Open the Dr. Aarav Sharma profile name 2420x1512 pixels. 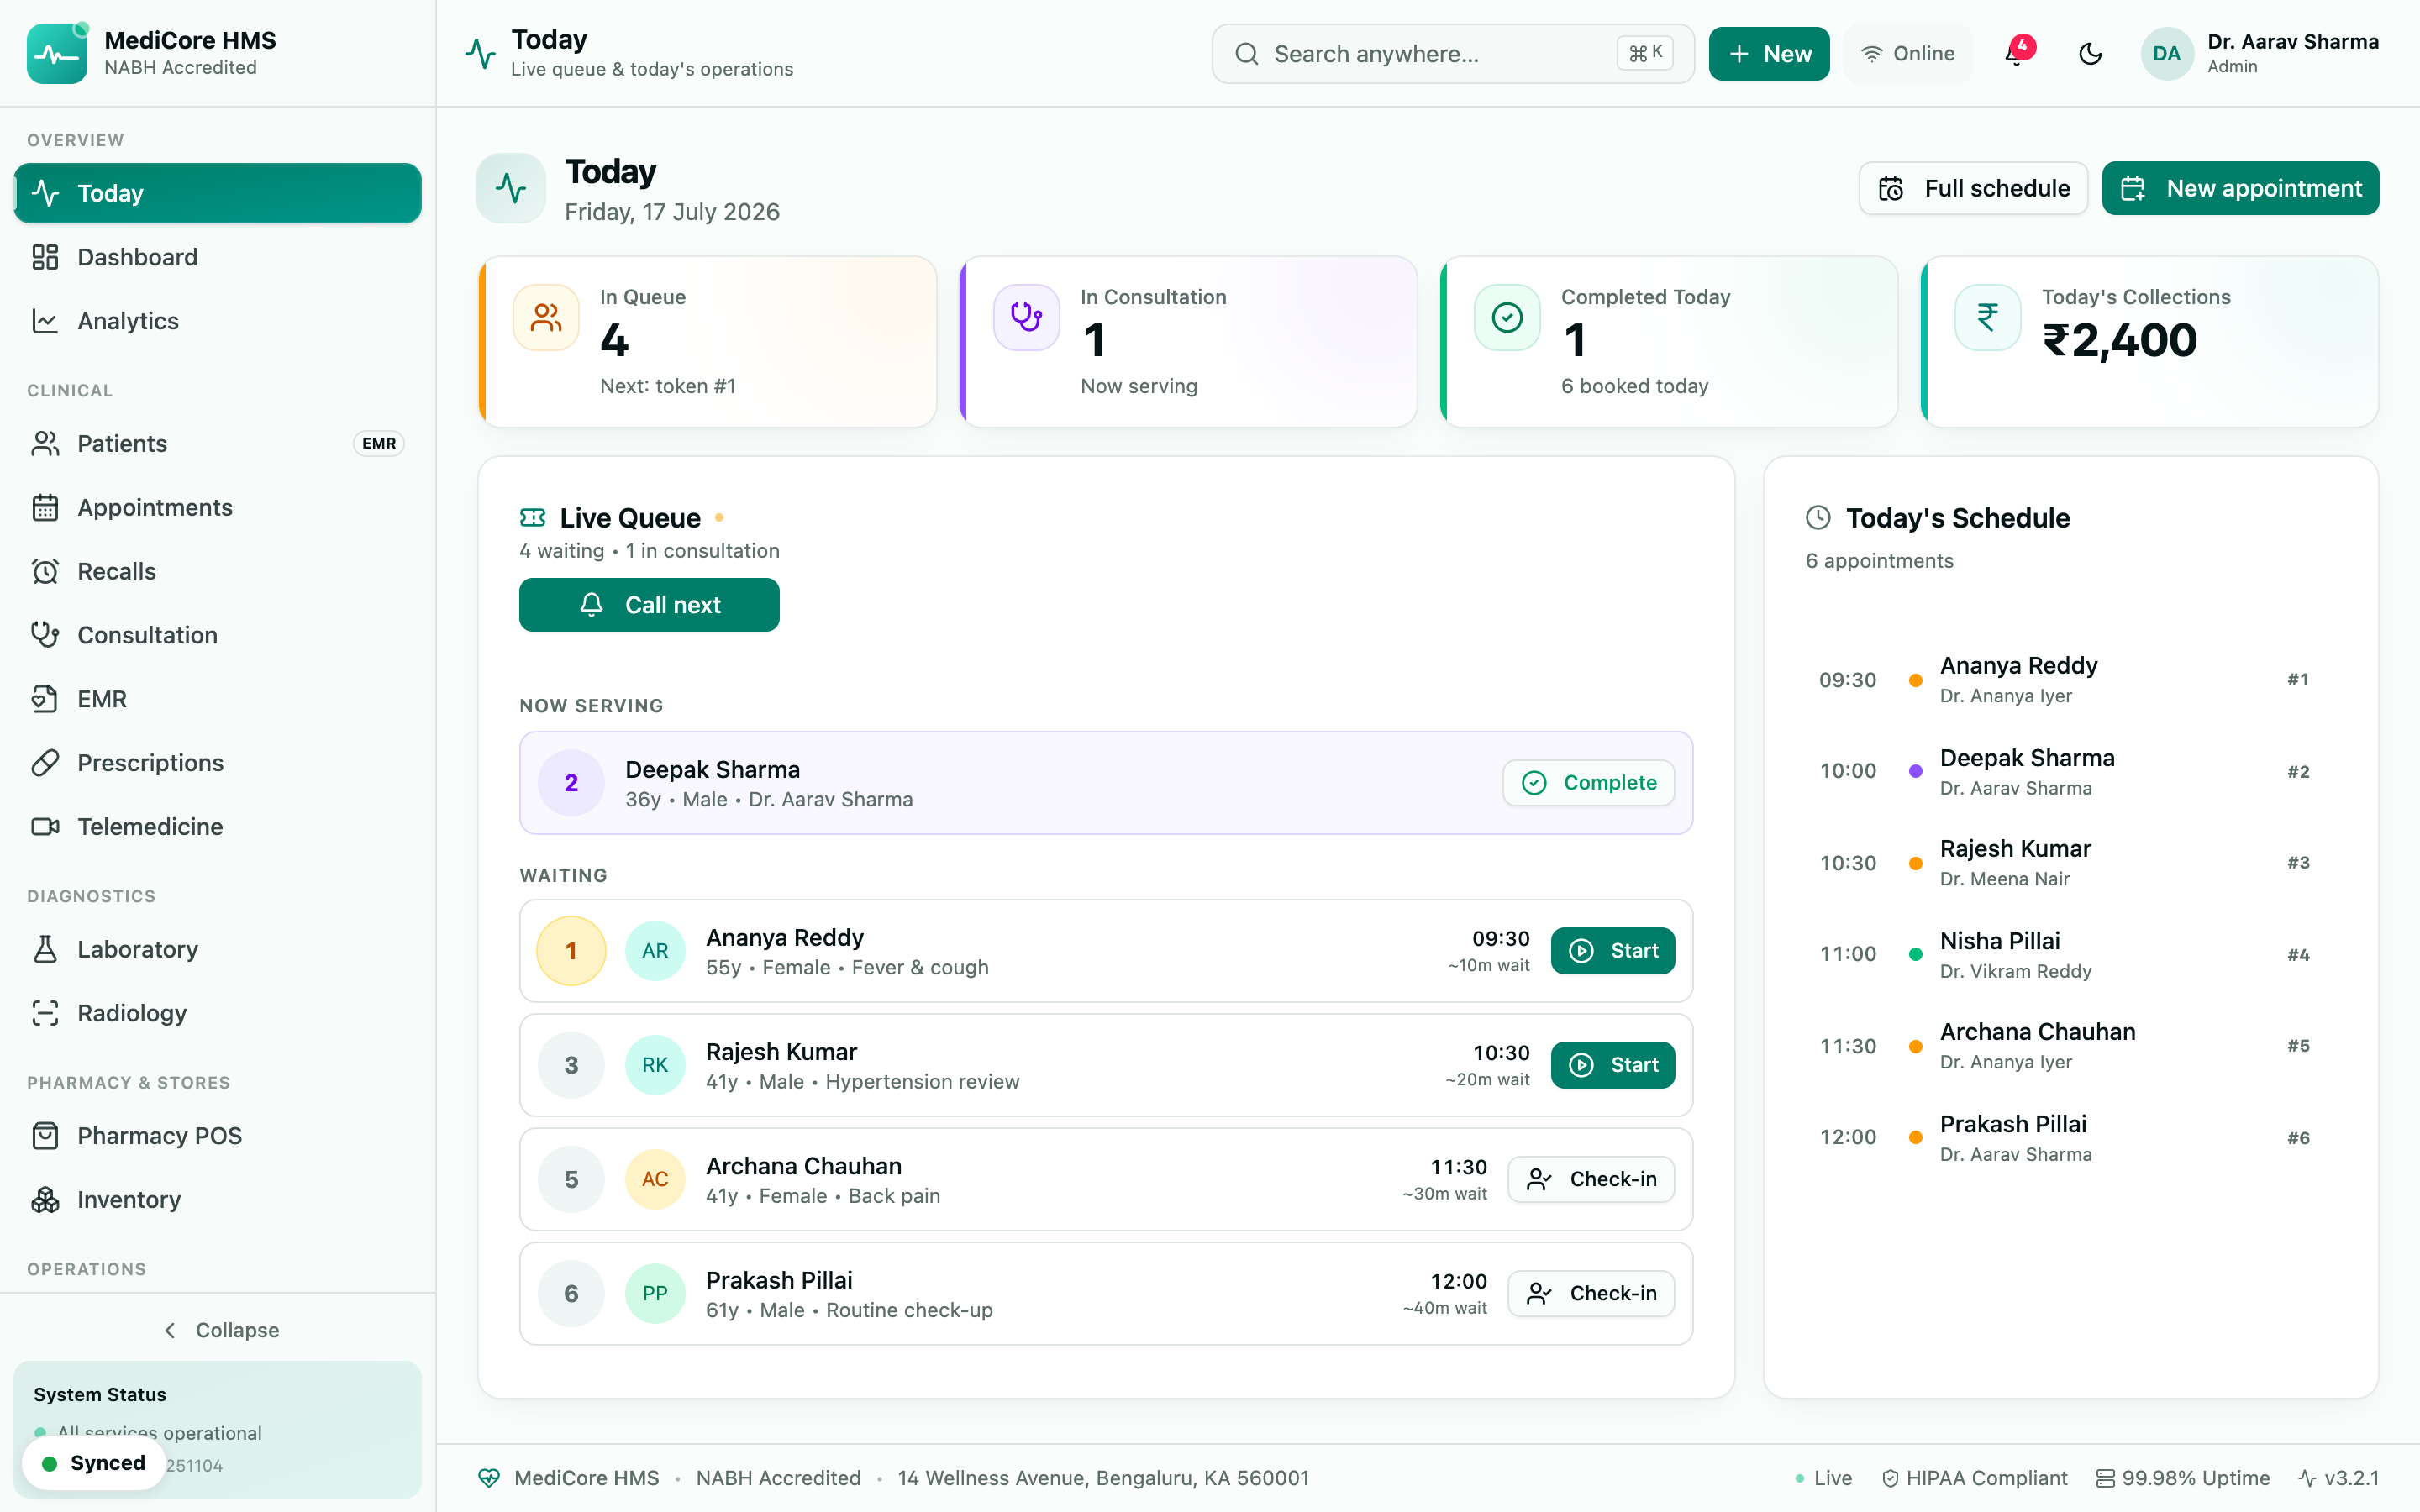(2293, 42)
